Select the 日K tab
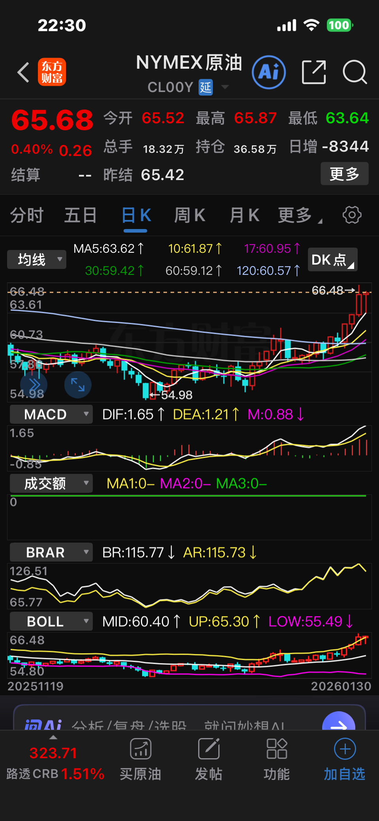The image size is (379, 821). [136, 215]
